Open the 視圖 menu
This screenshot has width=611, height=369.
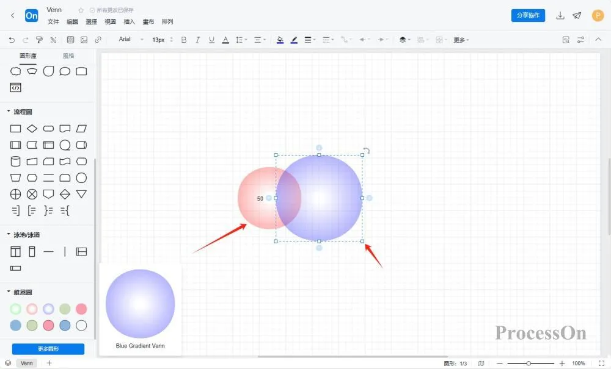(x=110, y=22)
